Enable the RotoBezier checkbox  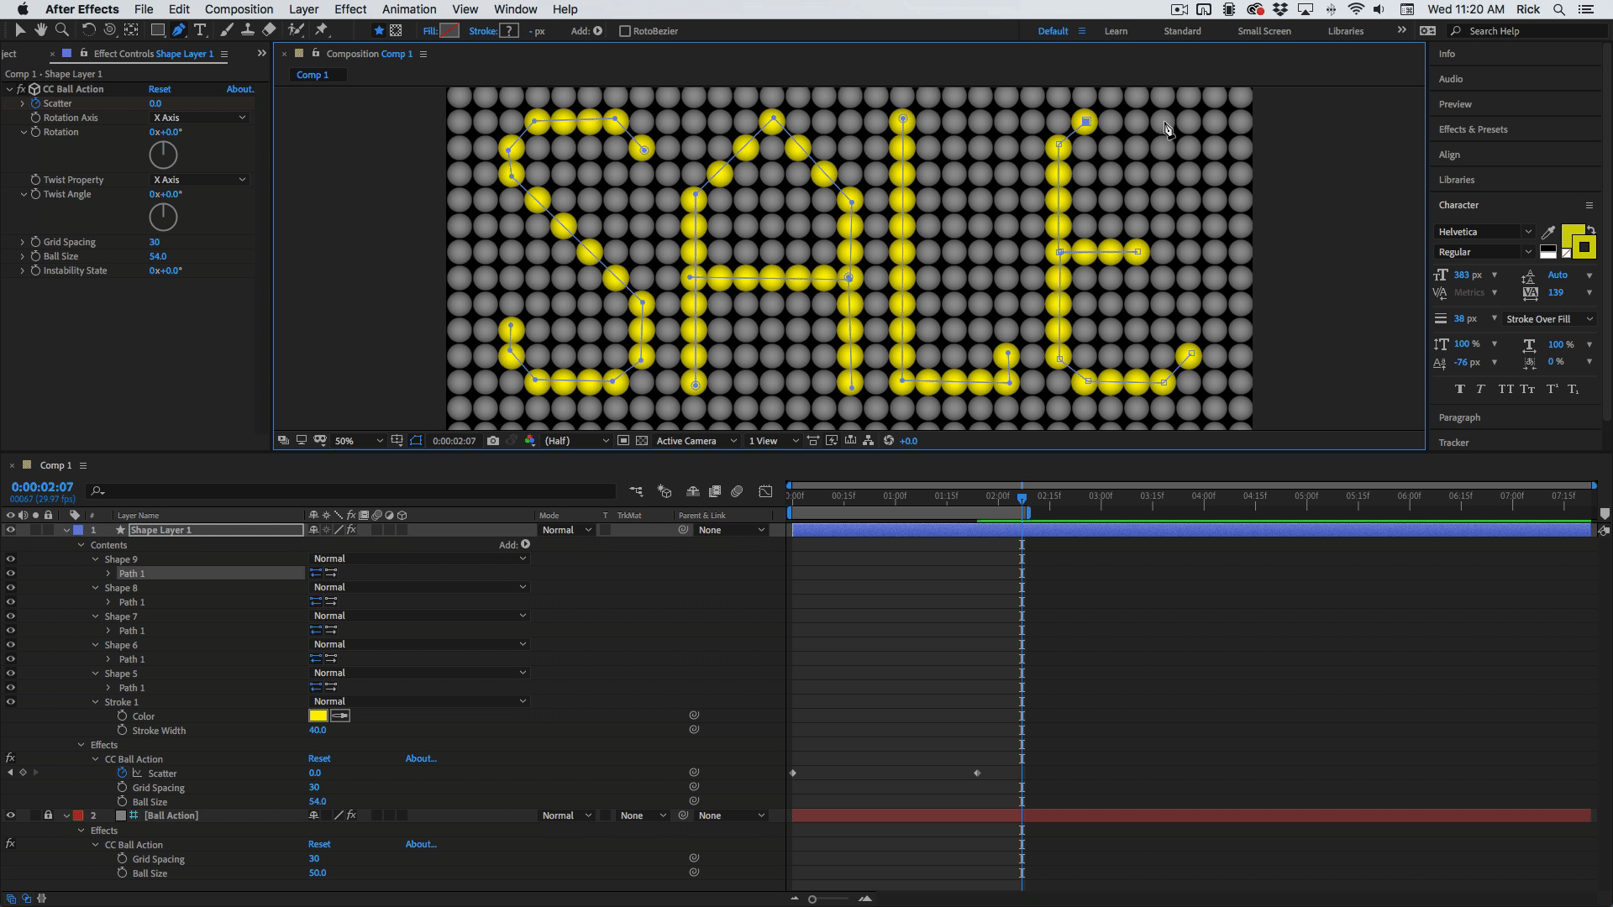click(624, 31)
